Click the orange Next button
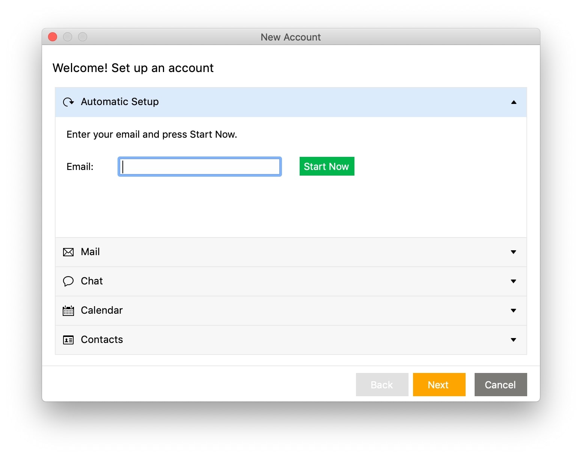This screenshot has height=457, width=582. (x=439, y=385)
